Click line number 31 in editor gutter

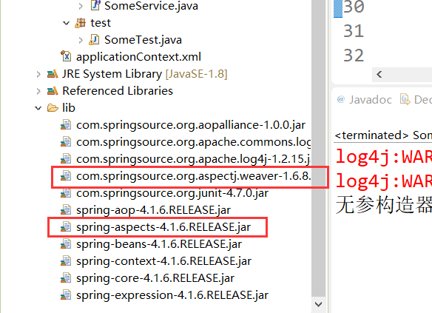[x=354, y=31]
